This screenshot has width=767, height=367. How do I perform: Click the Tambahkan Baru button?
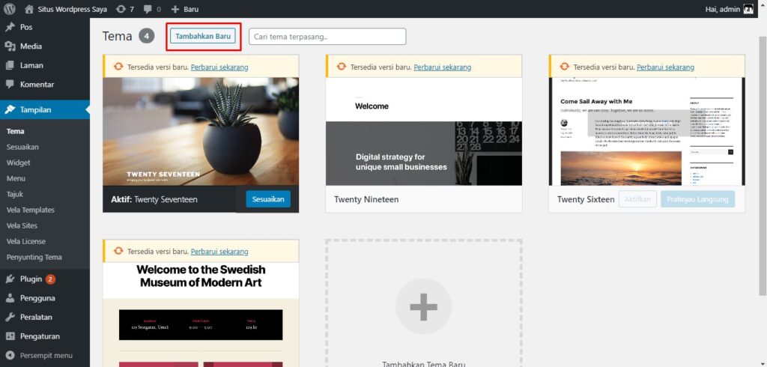click(203, 36)
